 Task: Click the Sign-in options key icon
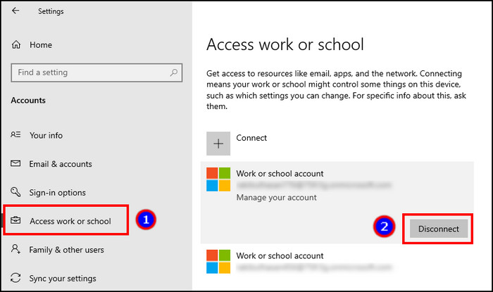[x=15, y=191]
